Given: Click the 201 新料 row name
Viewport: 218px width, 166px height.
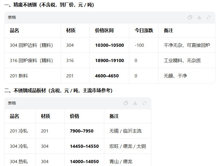Looking at the screenshot, I should click(x=19, y=76).
